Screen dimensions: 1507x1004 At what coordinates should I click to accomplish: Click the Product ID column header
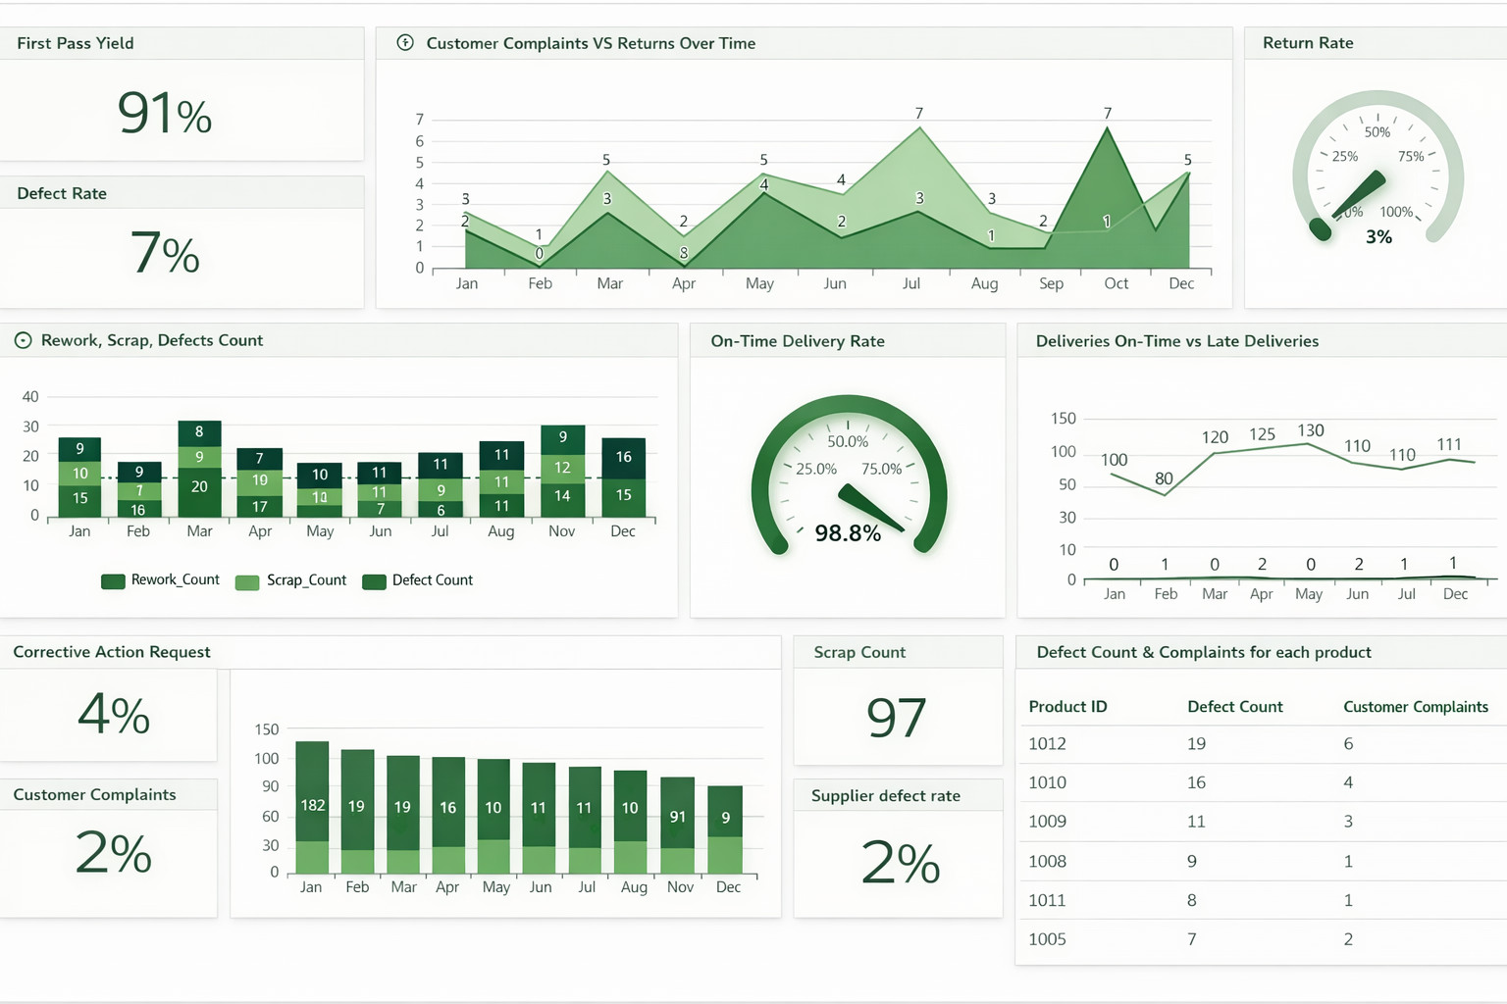coord(1067,707)
